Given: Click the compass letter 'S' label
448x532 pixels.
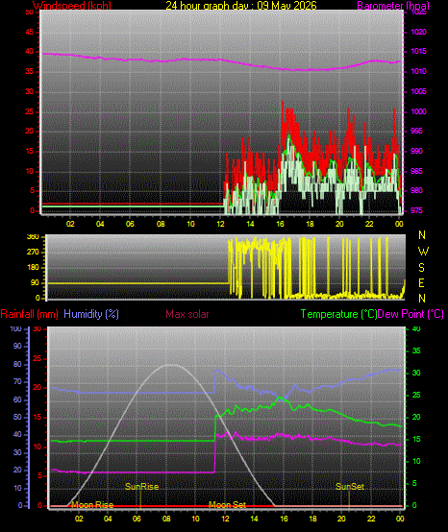Looking at the screenshot, I should (421, 268).
